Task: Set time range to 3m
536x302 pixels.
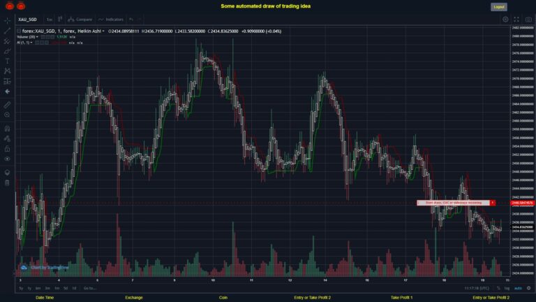Action: coord(47,288)
